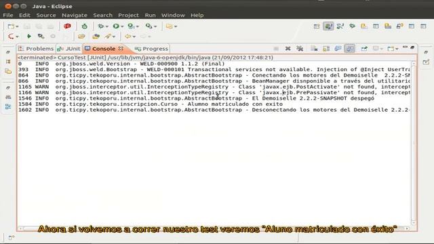Open the File menu
434x244 pixels.
(8, 15)
